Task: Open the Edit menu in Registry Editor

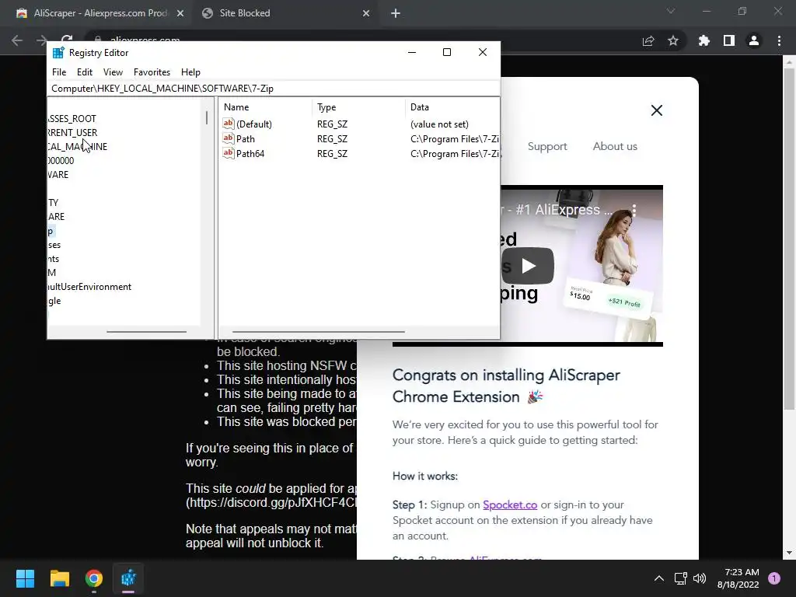Action: pyautogui.click(x=84, y=72)
